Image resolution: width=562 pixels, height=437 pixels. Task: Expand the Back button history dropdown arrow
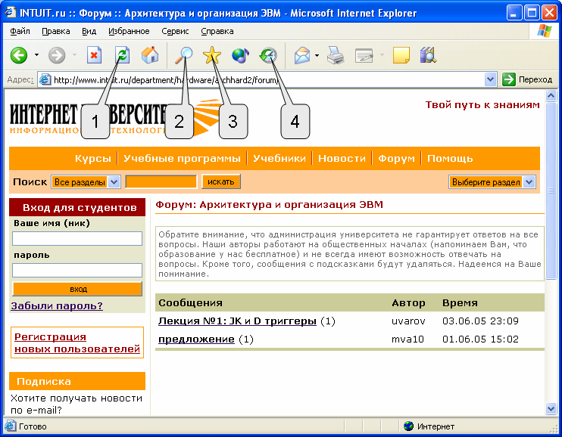click(x=36, y=55)
